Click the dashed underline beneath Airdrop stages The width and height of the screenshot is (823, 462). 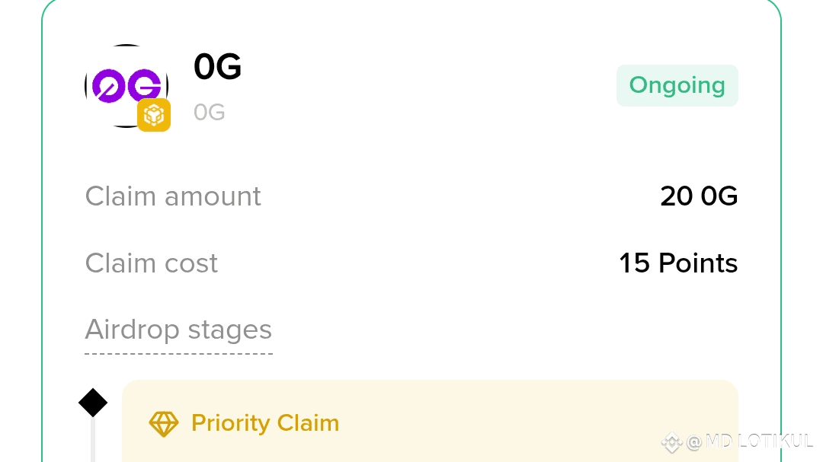(x=178, y=353)
